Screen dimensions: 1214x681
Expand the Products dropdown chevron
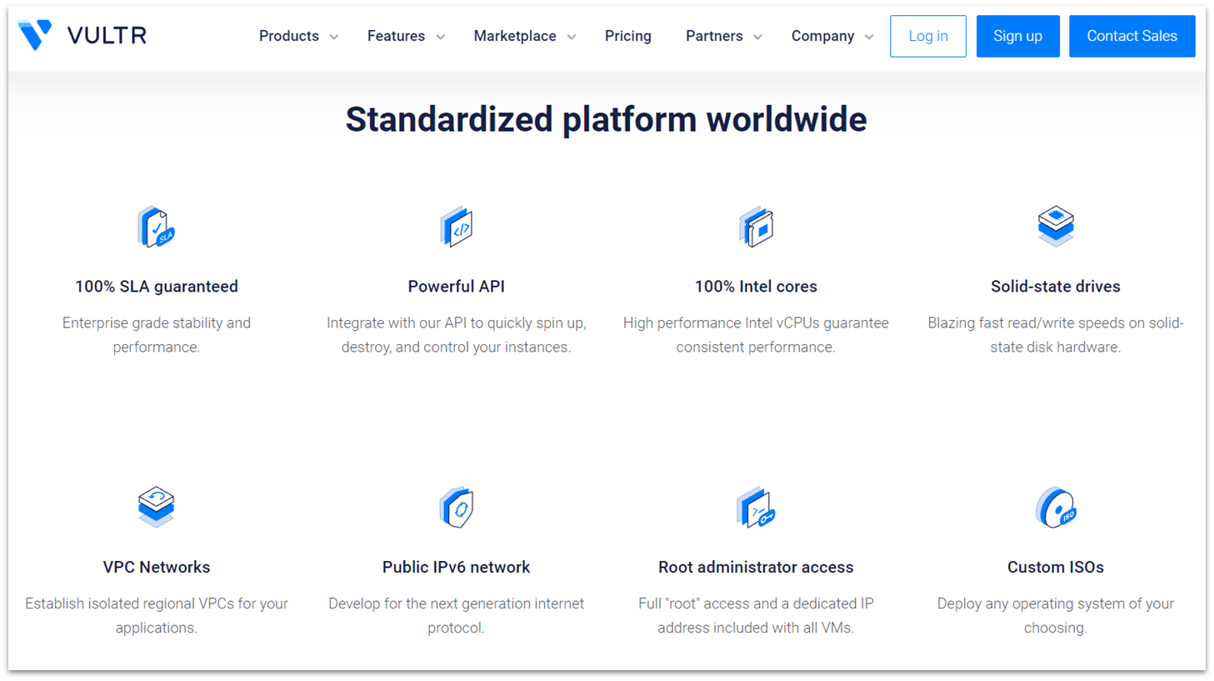click(334, 37)
